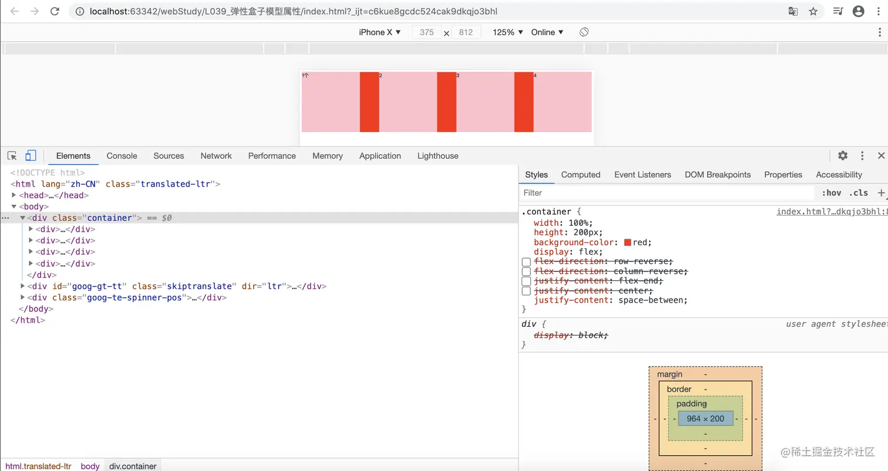This screenshot has width=888, height=471.
Task: Collapse the body element node
Action: pos(15,206)
